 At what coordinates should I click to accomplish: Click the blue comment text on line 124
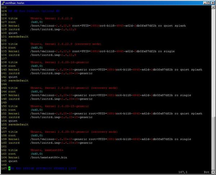coord(34,11)
